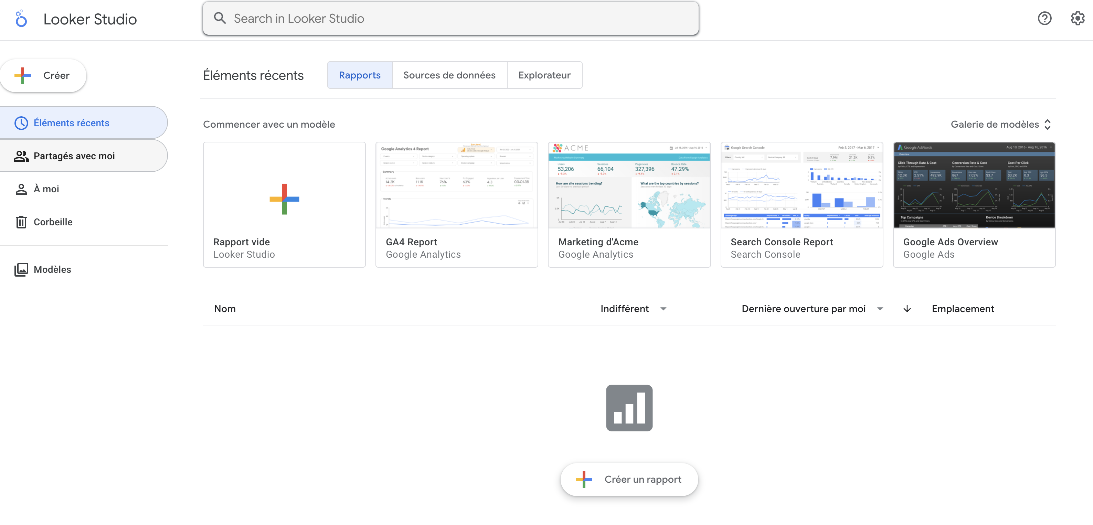Click the Looker Studio logo icon
The width and height of the screenshot is (1093, 525).
click(x=21, y=19)
